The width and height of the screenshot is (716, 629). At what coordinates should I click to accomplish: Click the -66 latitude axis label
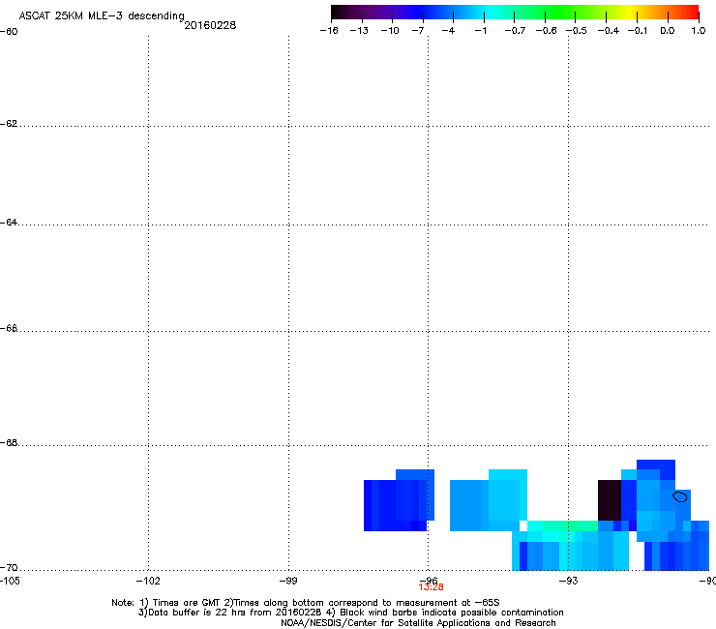(9, 329)
